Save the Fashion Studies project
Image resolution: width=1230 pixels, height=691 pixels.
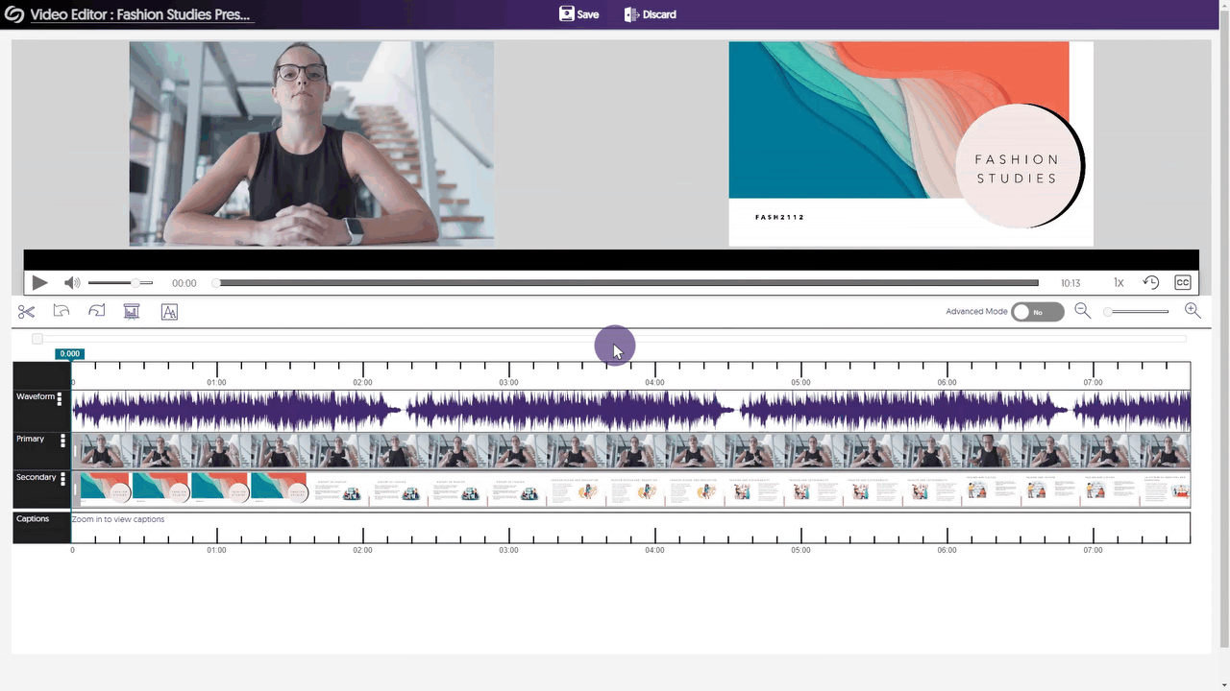point(578,14)
